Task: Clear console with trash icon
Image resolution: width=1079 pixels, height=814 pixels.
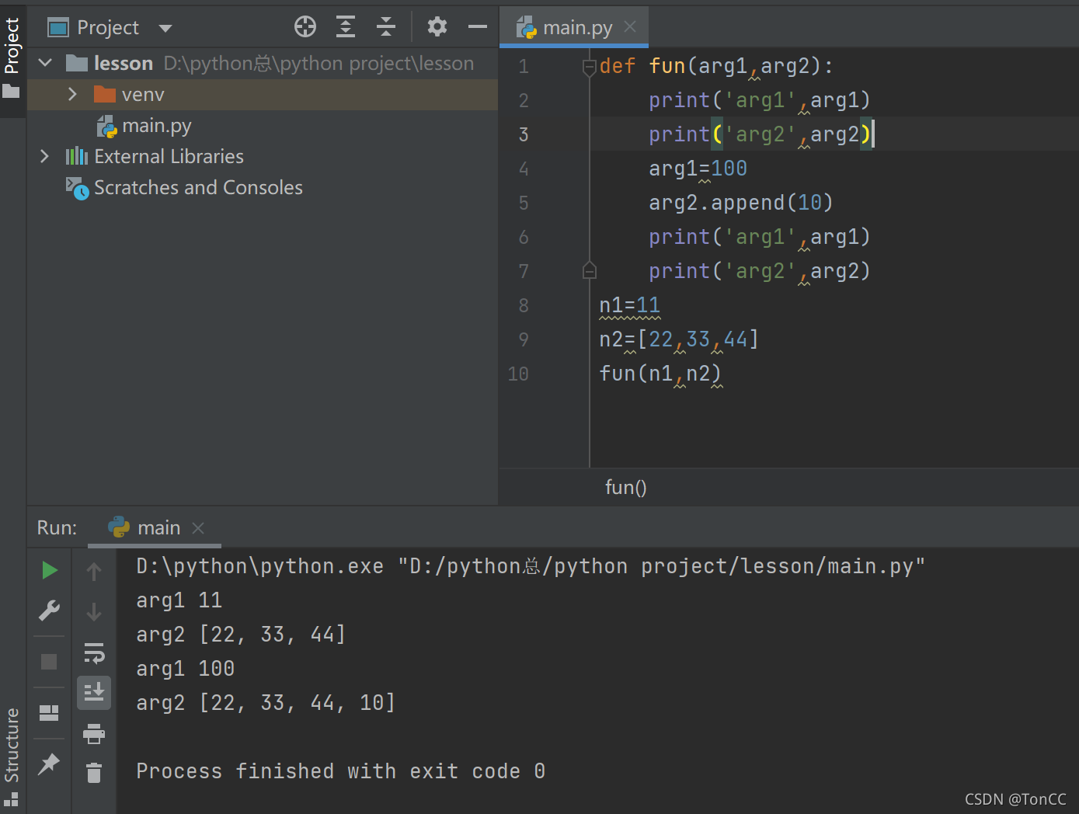Action: point(94,773)
